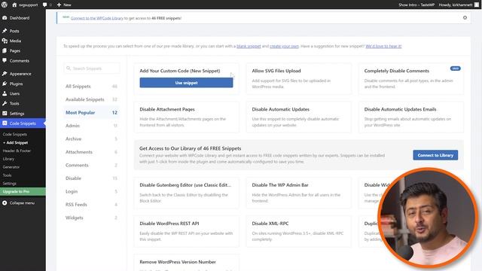Click the WordPress logo icon in admin bar
This screenshot has height=271, width=482.
pyautogui.click(x=5, y=5)
